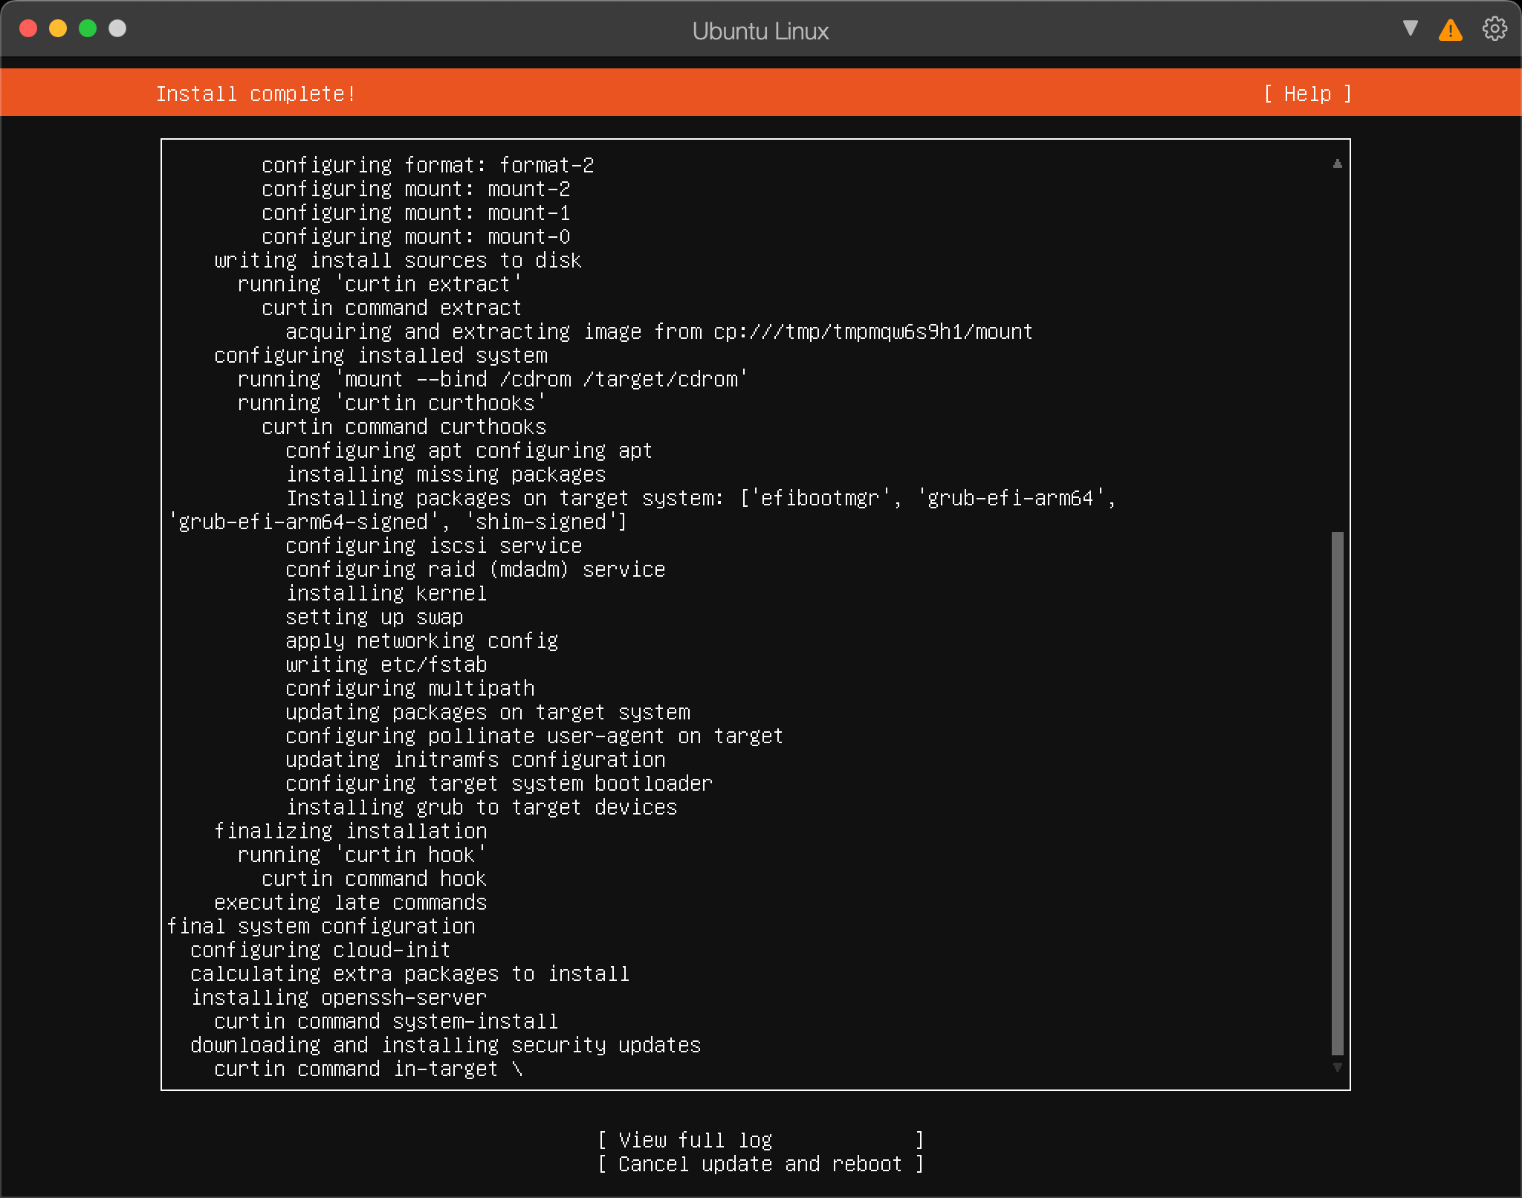
Task: Click line 'downloading and installing security updates'
Action: 446,1045
